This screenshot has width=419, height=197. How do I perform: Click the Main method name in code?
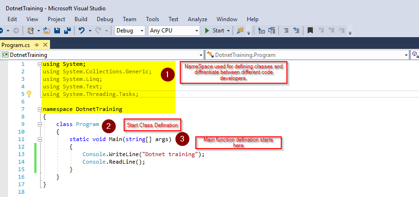click(115, 139)
